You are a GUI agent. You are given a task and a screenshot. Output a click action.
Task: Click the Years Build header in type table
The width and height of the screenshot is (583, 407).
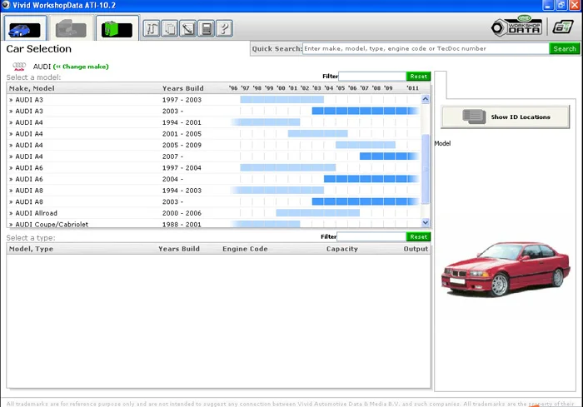[x=179, y=249]
